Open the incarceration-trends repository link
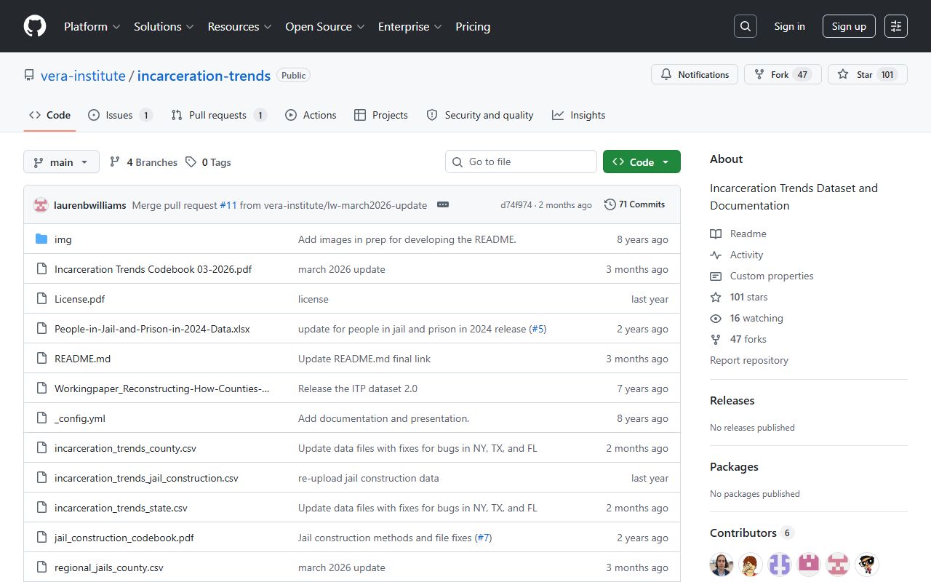Screen dimensions: 931x582 pos(204,76)
